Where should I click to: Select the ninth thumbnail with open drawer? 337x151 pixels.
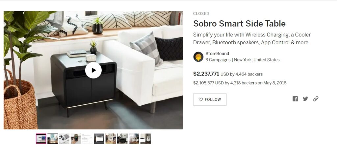click(x=134, y=139)
